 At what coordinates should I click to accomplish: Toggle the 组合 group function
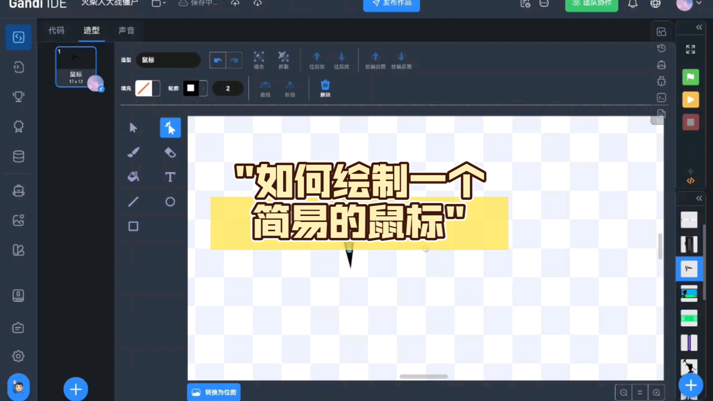tap(258, 60)
